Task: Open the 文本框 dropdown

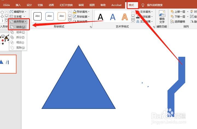Action: [x=17, y=17]
